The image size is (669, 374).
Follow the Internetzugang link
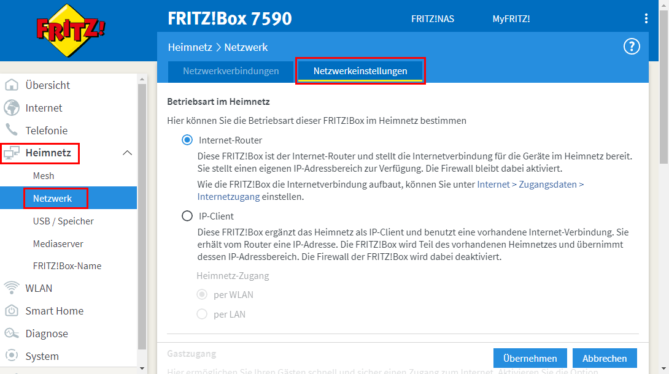point(228,197)
